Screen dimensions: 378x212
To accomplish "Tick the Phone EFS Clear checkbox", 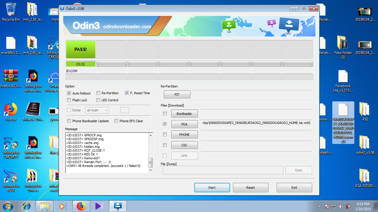I will tap(116, 121).
